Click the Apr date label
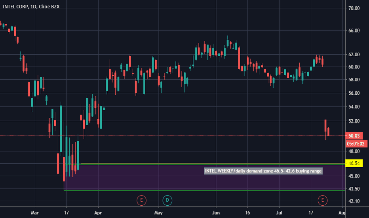 pyautogui.click(x=98, y=213)
